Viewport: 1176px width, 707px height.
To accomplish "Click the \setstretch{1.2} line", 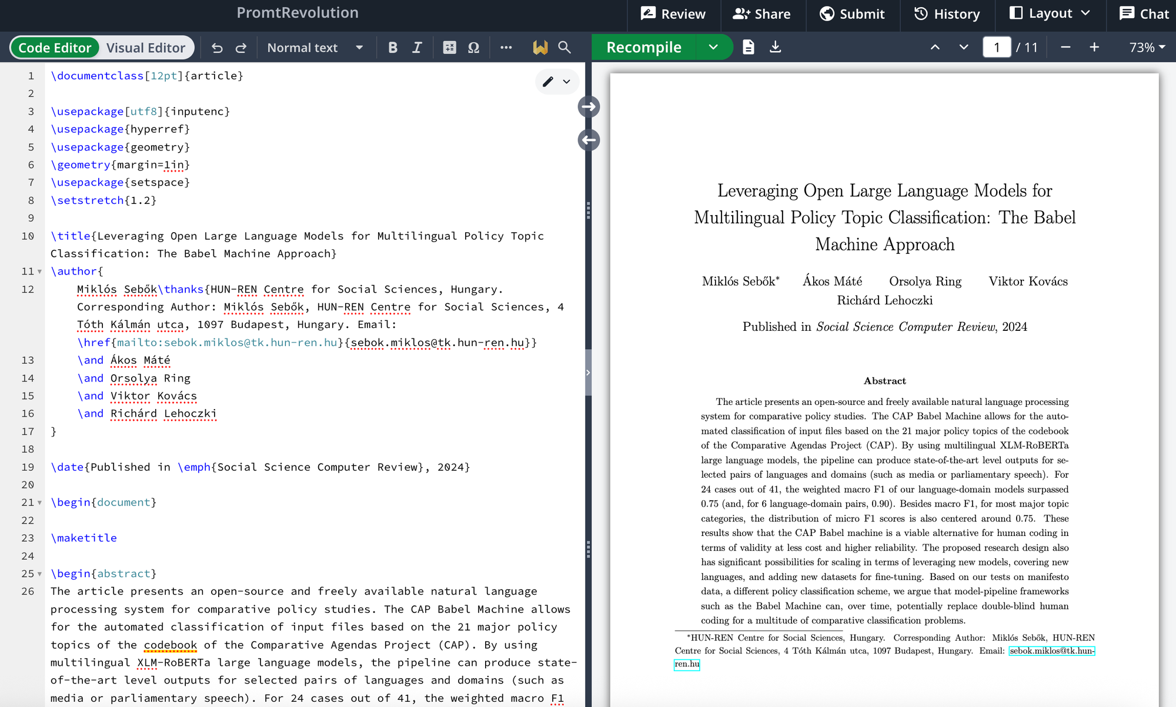I will pos(103,200).
